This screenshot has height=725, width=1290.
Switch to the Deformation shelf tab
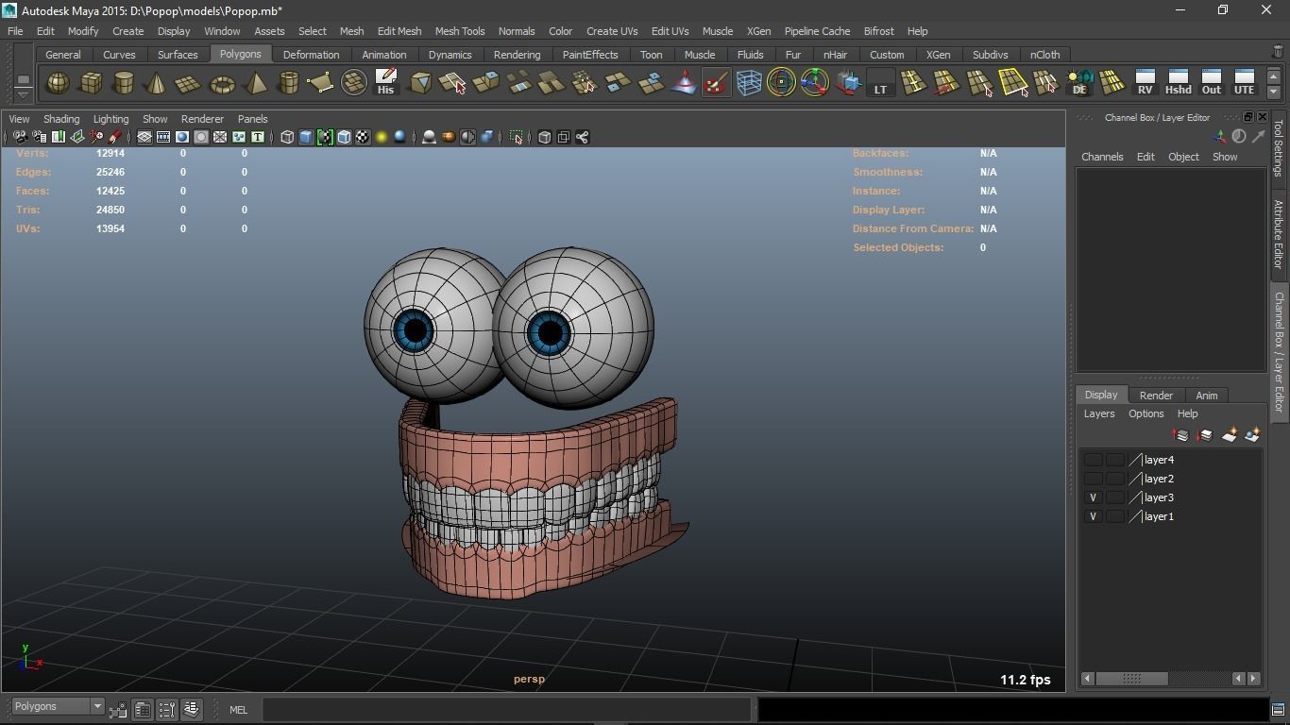(x=311, y=55)
